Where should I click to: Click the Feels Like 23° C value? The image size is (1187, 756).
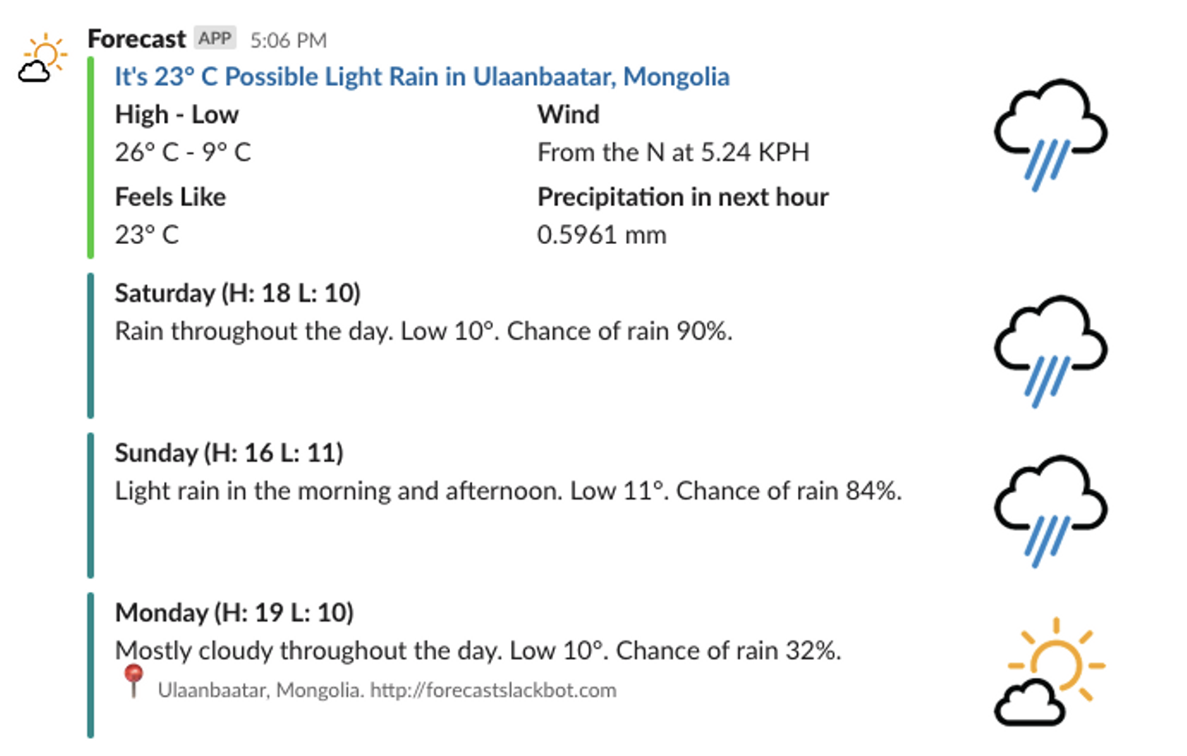tap(147, 235)
